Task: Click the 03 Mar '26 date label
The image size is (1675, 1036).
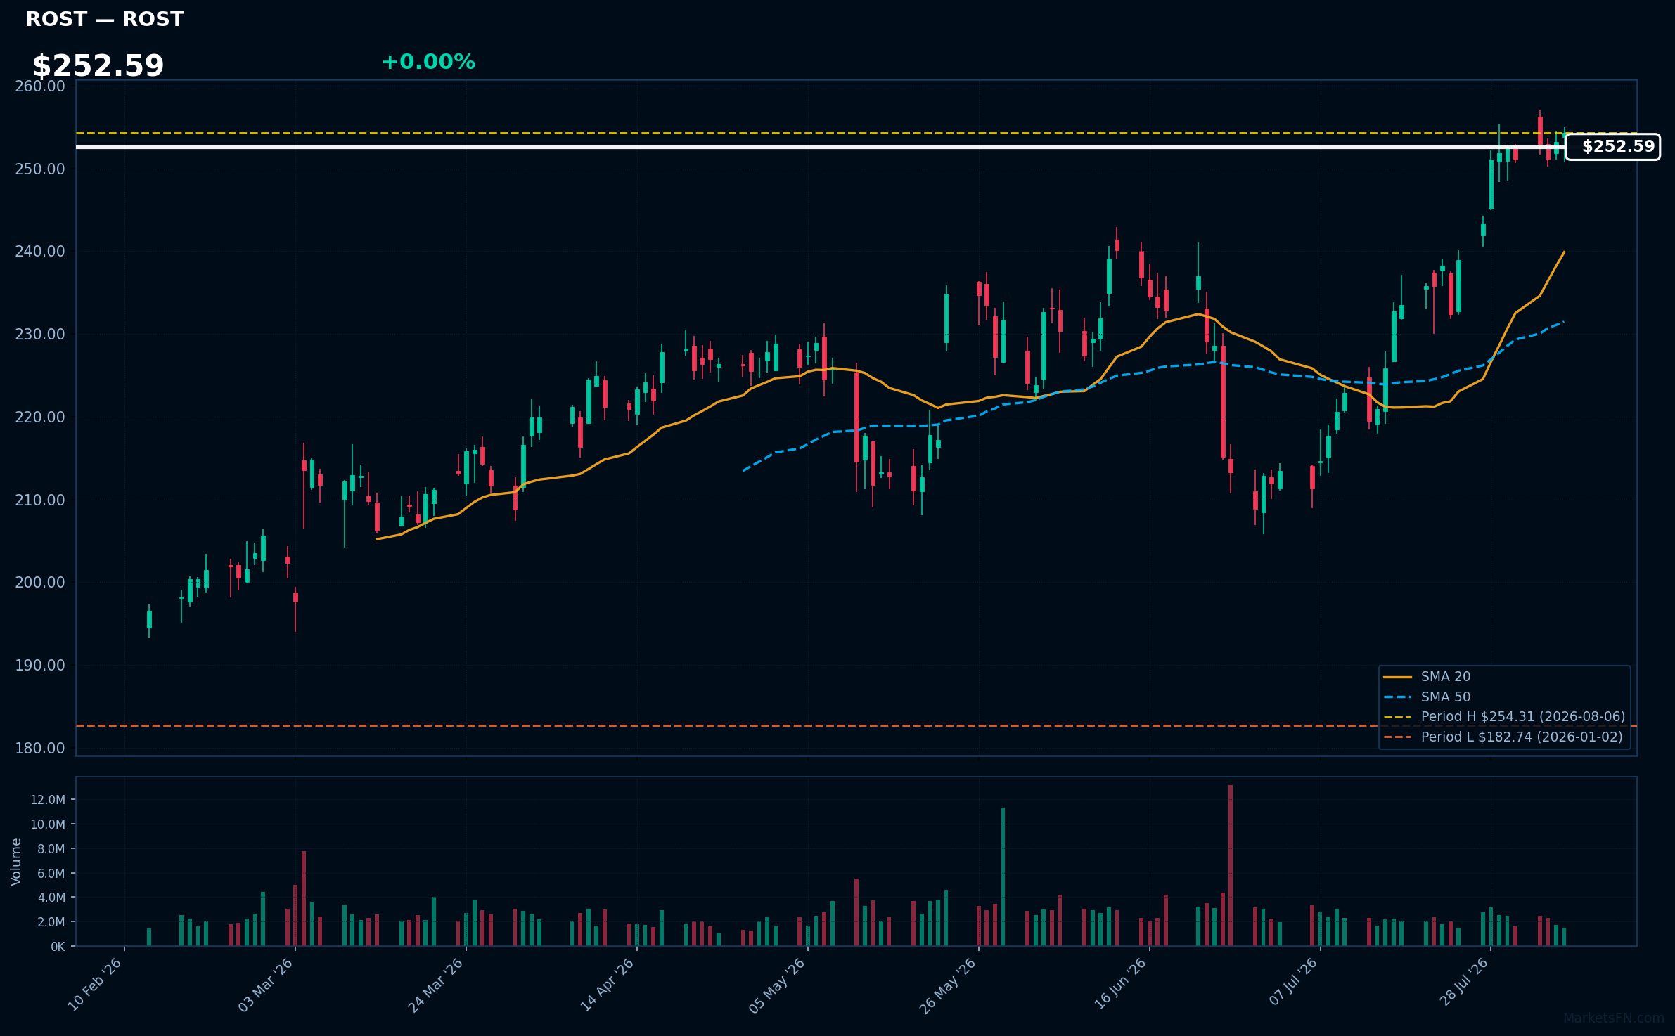Action: [265, 985]
